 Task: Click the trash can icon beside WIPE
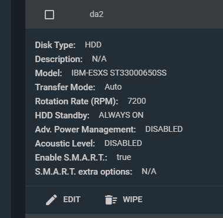tap(111, 200)
